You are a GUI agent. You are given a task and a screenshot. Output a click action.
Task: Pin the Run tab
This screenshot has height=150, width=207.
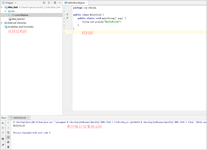(x=3, y=145)
